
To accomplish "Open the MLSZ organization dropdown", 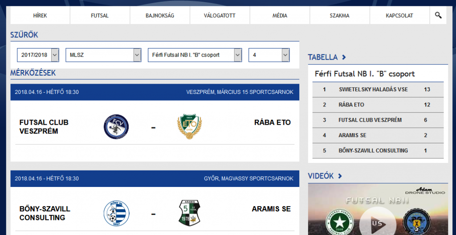I will tap(103, 55).
